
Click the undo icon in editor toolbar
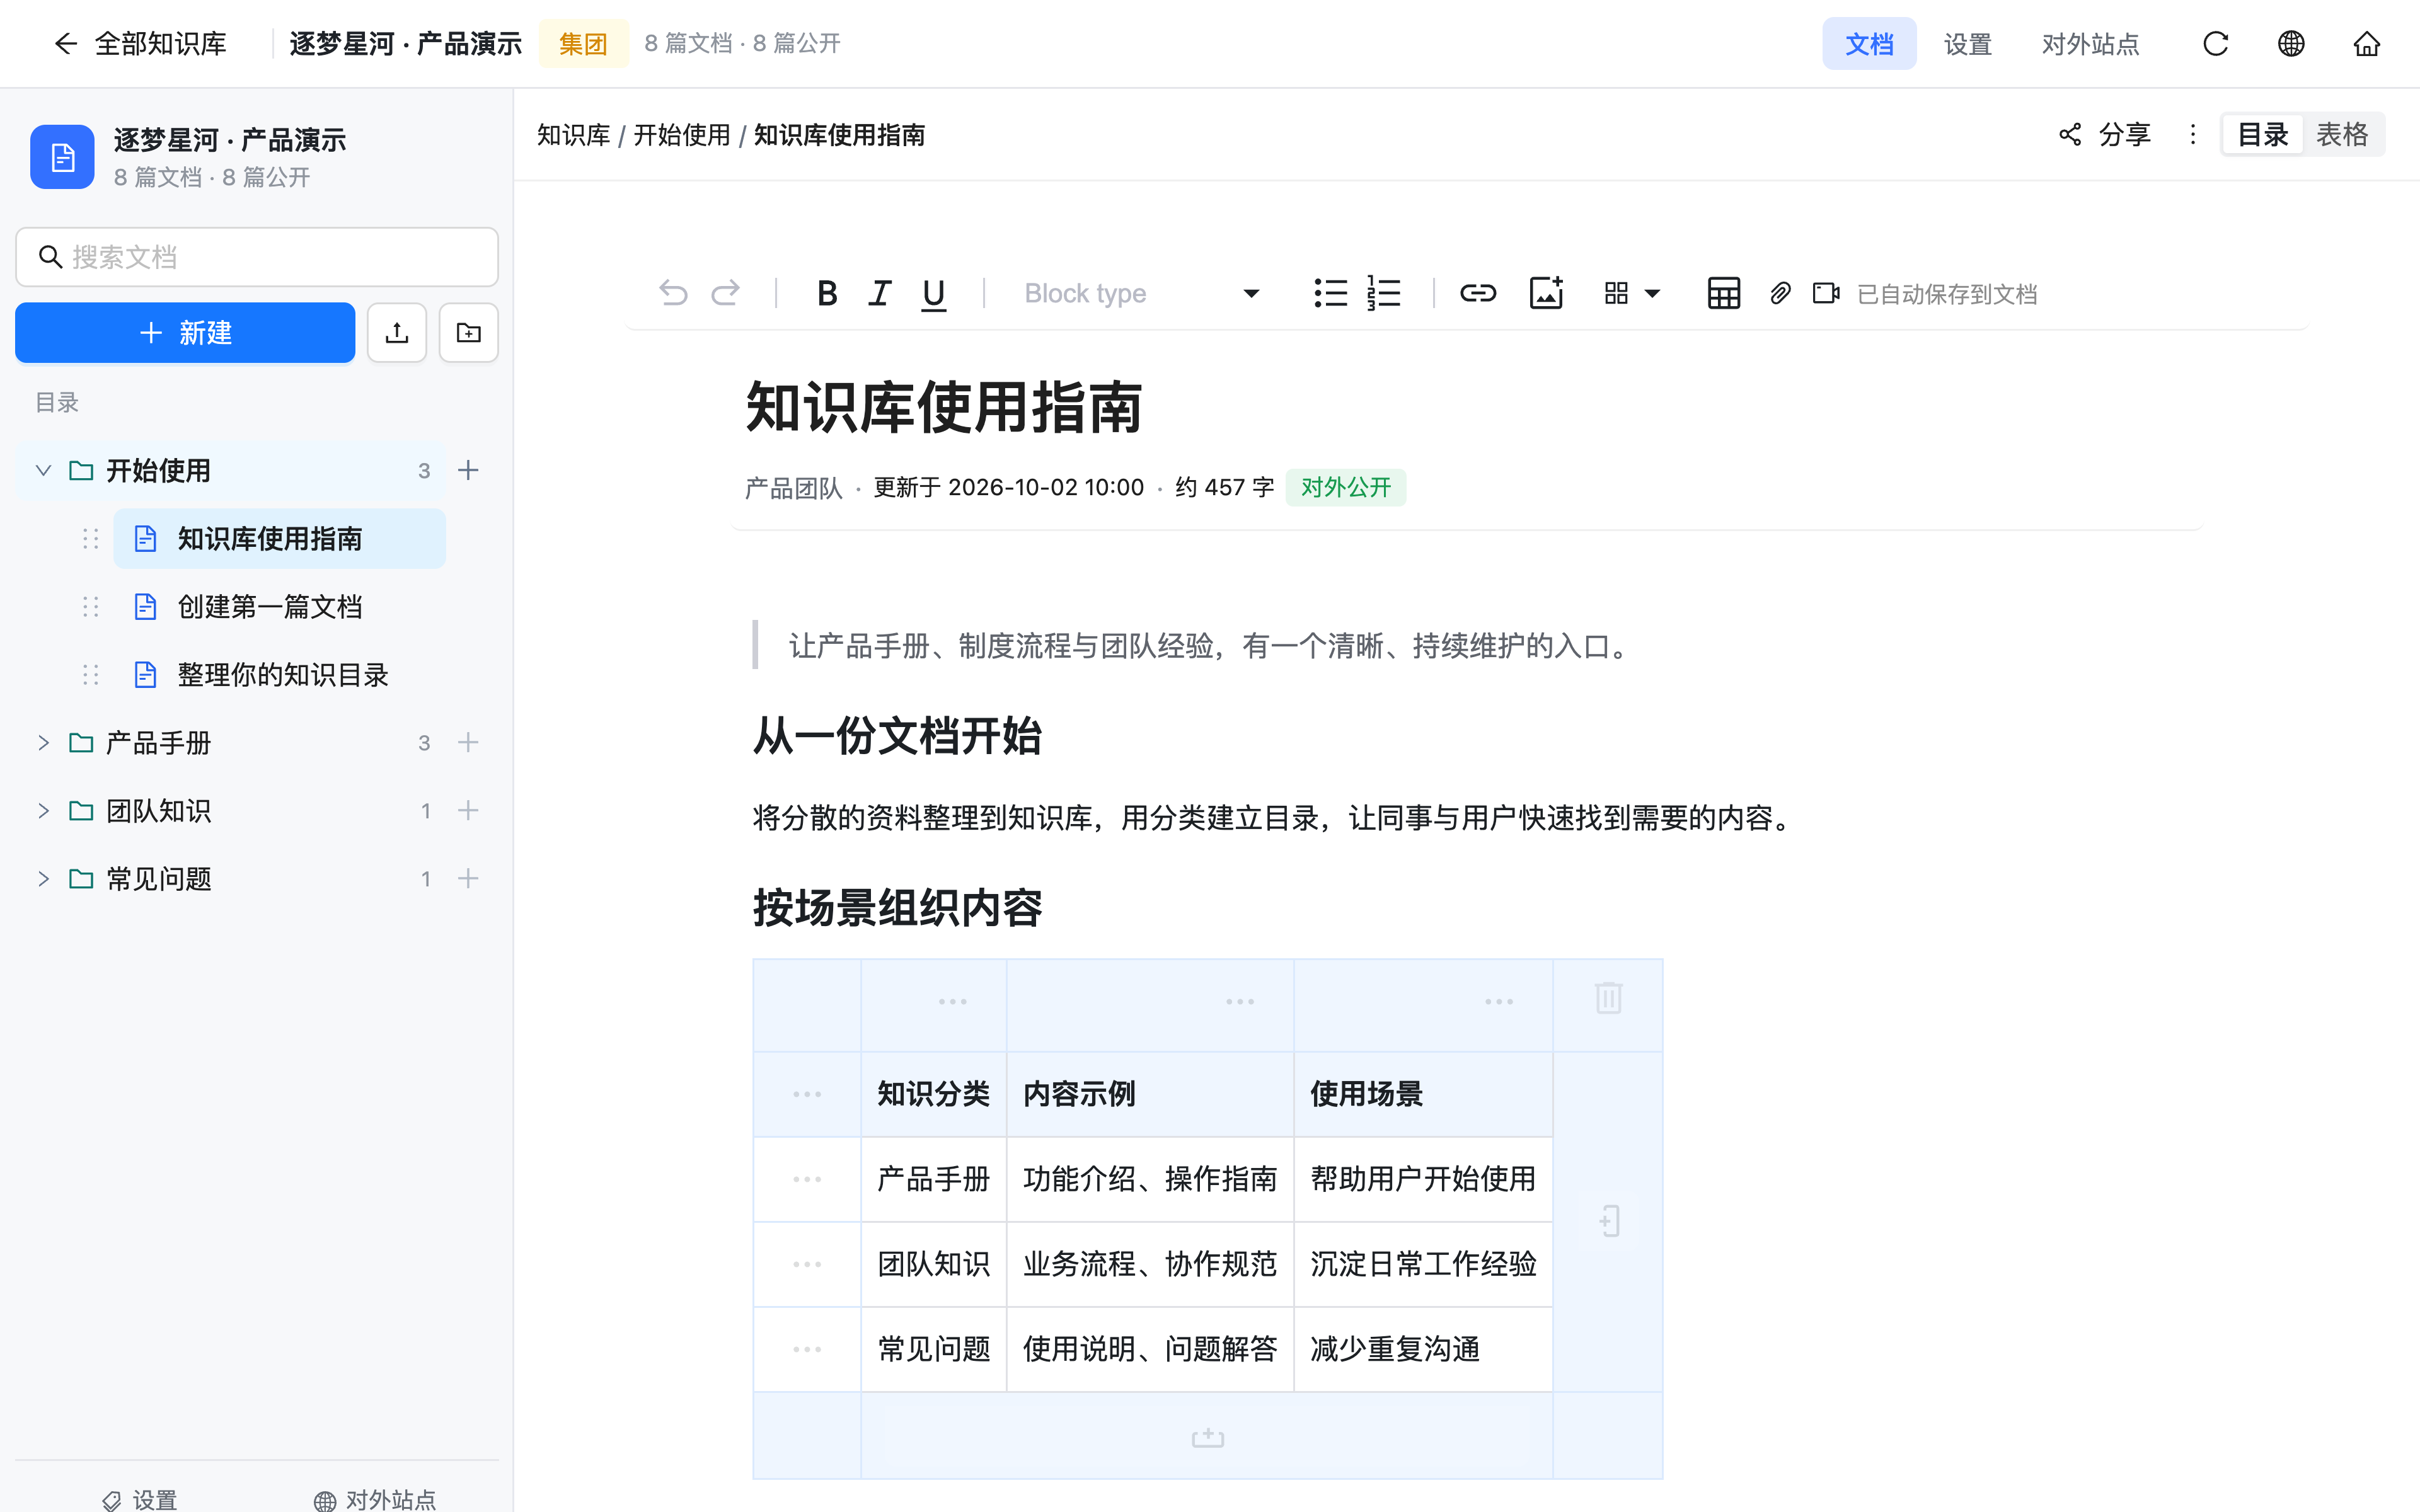(x=673, y=293)
